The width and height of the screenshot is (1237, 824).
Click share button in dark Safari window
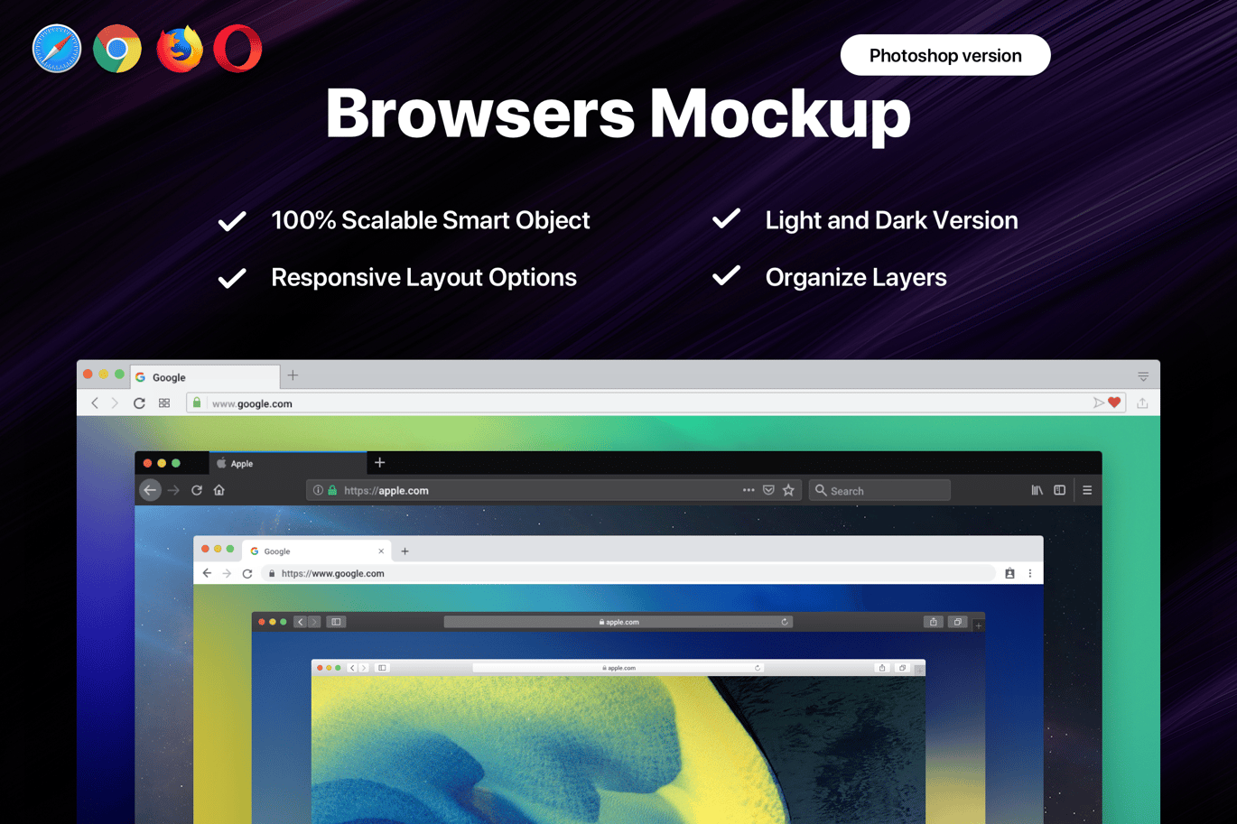[934, 622]
